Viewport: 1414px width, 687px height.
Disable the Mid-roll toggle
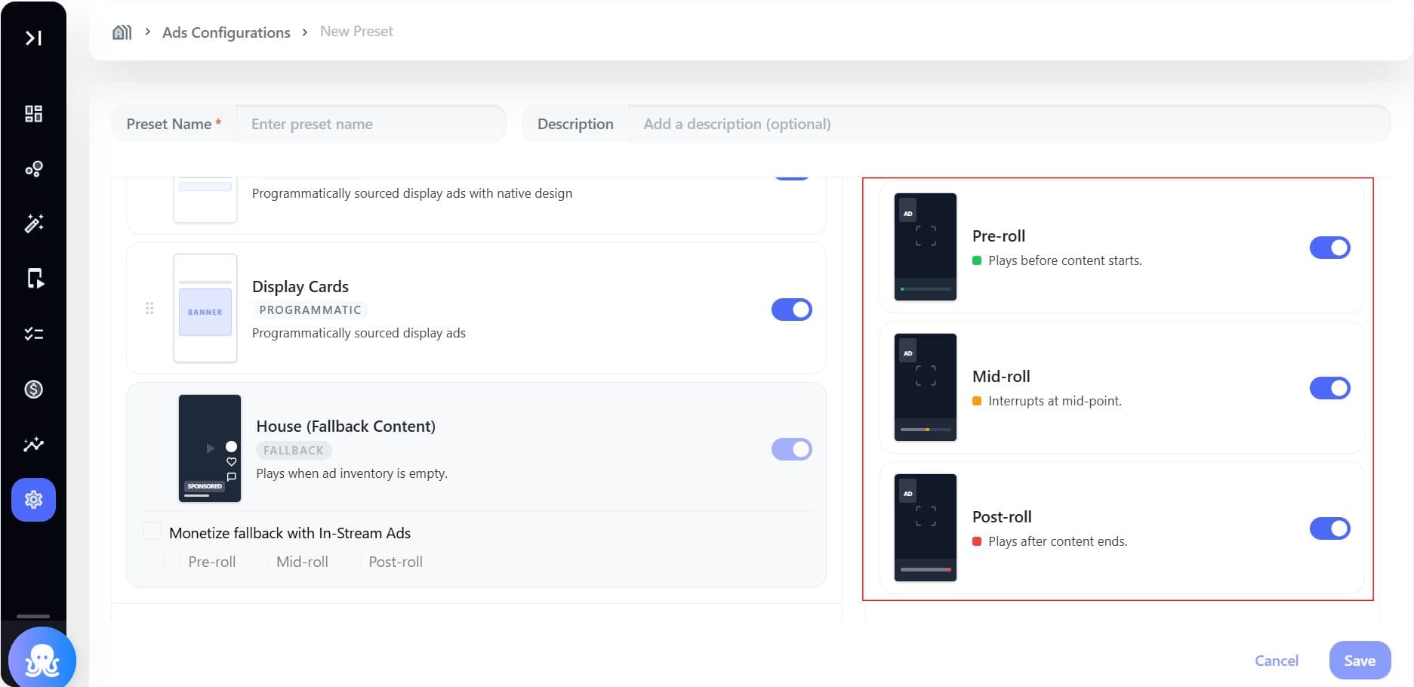1329,388
